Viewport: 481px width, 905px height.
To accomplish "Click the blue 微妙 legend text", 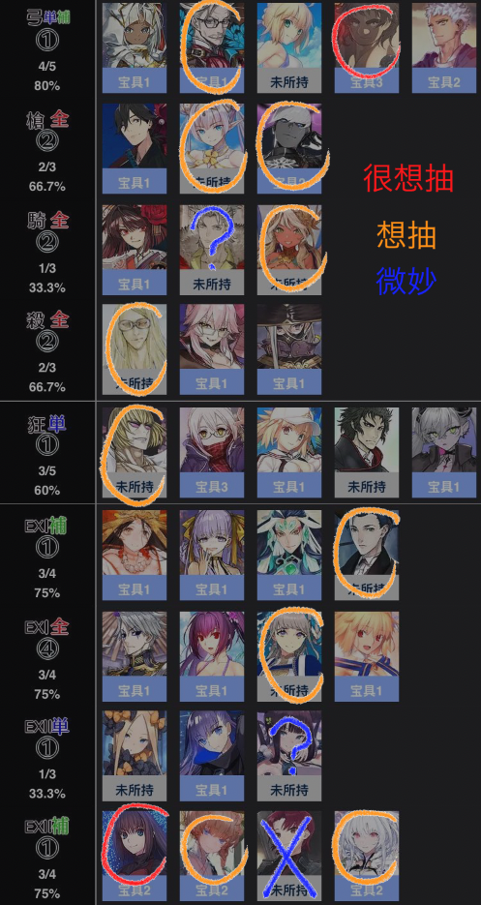I will 406,281.
